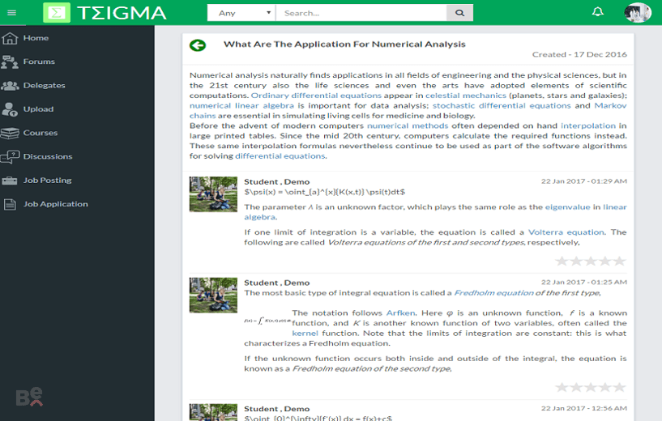The height and width of the screenshot is (421, 662).
Task: Open Discussions in the sidebar
Action: tap(48, 156)
